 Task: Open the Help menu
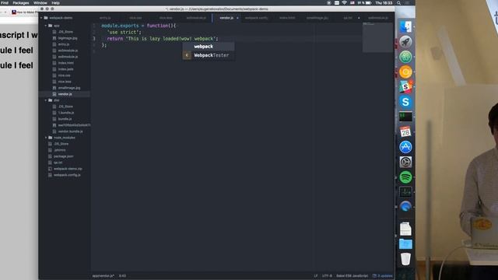point(55,3)
